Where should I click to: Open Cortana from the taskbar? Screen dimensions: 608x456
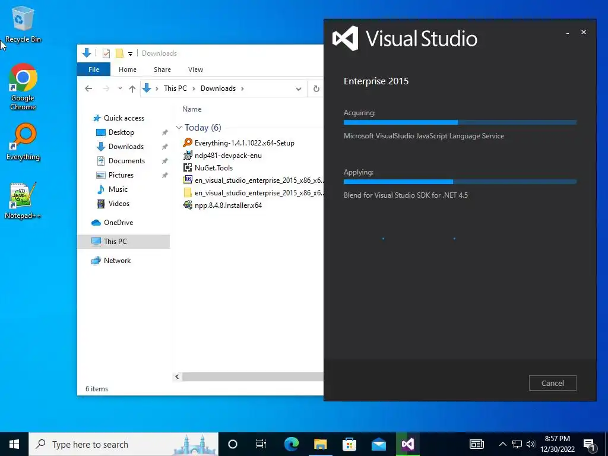click(x=233, y=444)
